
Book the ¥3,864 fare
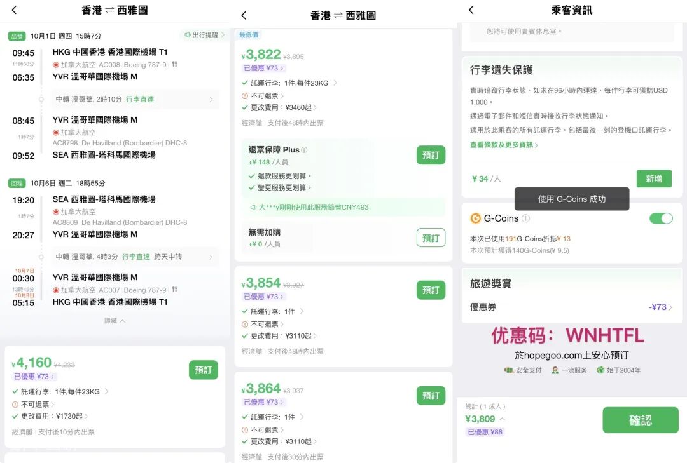(431, 396)
